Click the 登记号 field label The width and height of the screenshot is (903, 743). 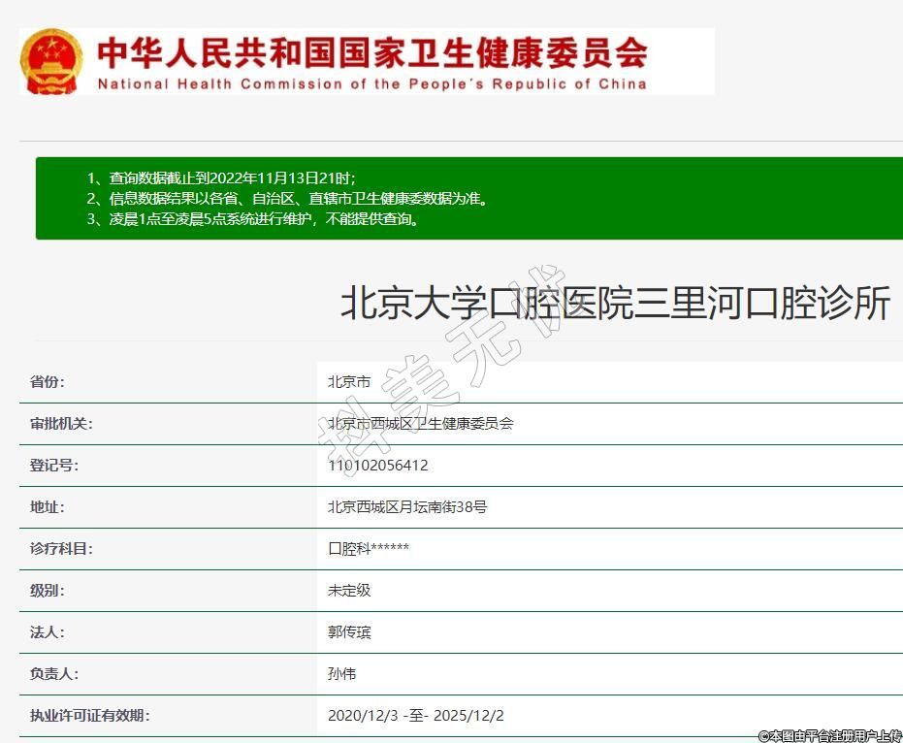point(54,466)
